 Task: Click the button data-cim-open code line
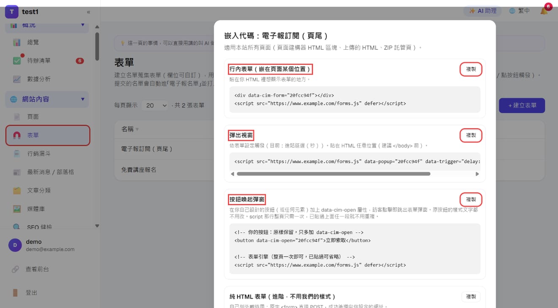(302, 241)
